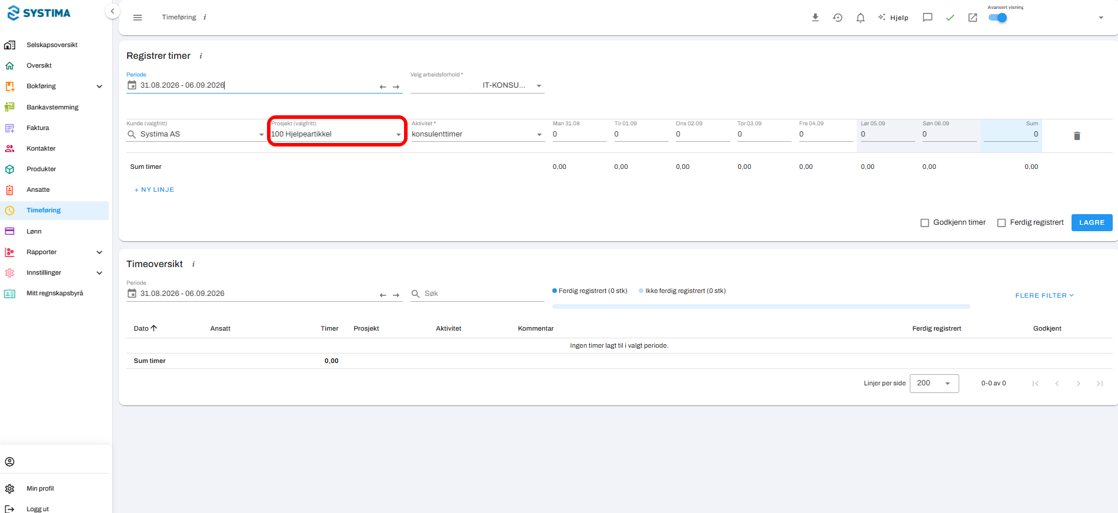Collapse the sidebar with the chevron button
This screenshot has height=513, width=1118.
[112, 11]
